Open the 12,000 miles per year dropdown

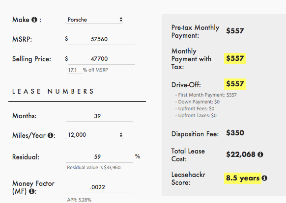click(94, 135)
